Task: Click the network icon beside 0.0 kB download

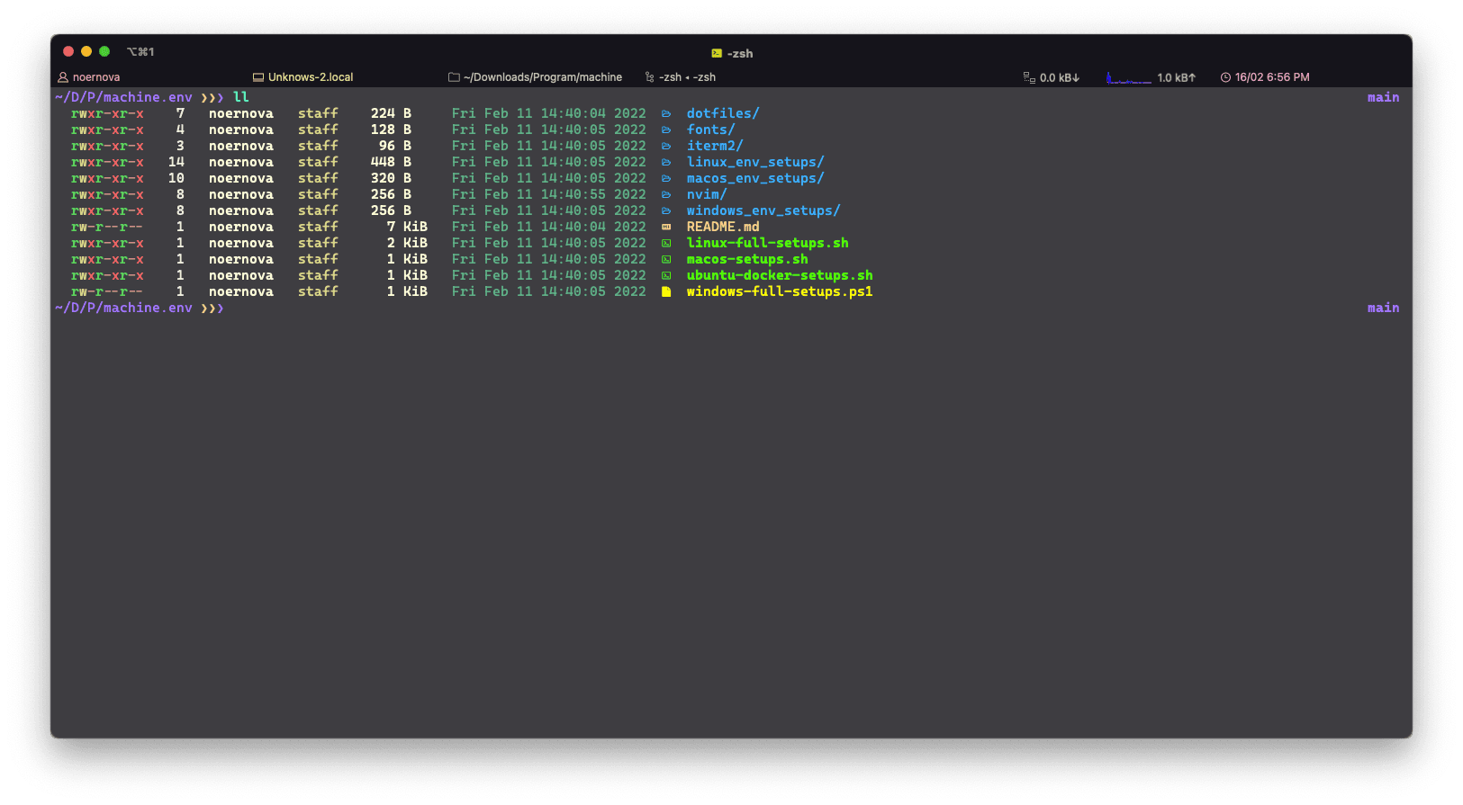Action: point(1029,77)
